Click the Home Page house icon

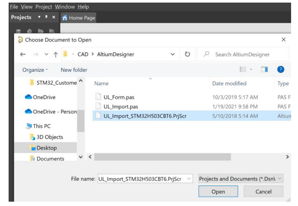(x=64, y=18)
